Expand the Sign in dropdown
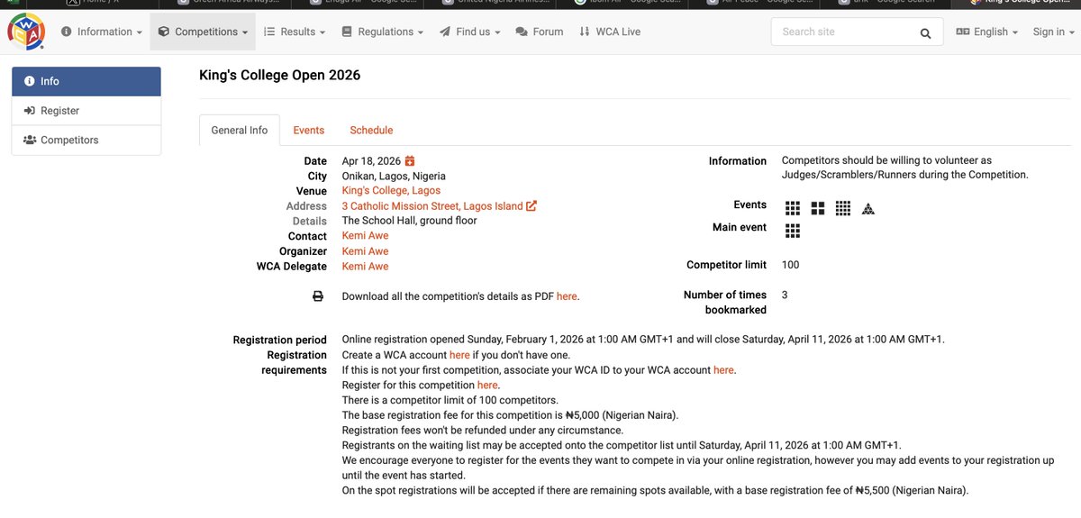The width and height of the screenshot is (1081, 518). point(1054,32)
